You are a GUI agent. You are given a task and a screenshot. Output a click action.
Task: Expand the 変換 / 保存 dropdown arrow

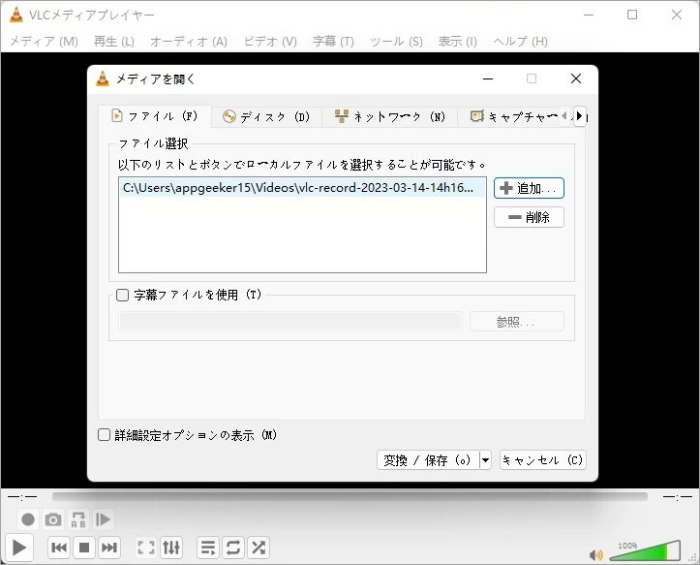click(485, 460)
